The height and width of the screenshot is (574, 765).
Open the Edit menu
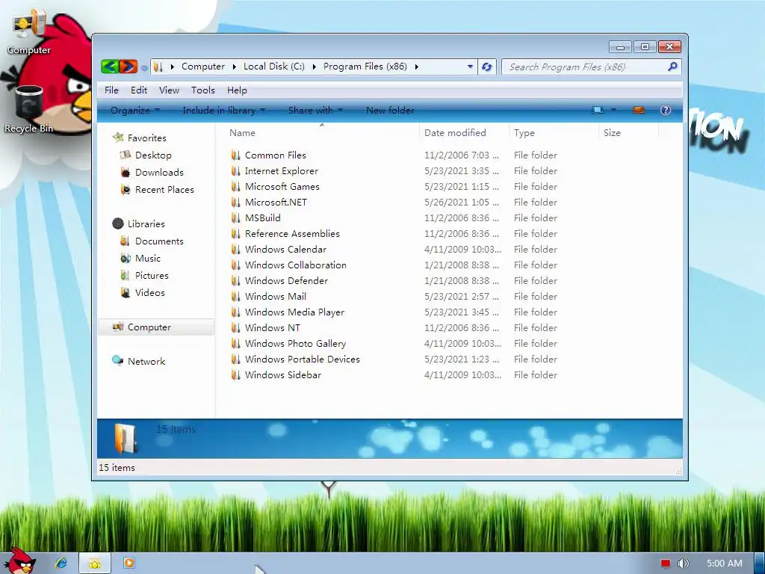click(x=138, y=90)
